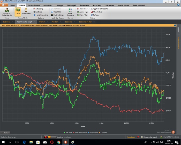181x145 pixels.
Task: Close the Sessions tab
Action: tap(74, 22)
